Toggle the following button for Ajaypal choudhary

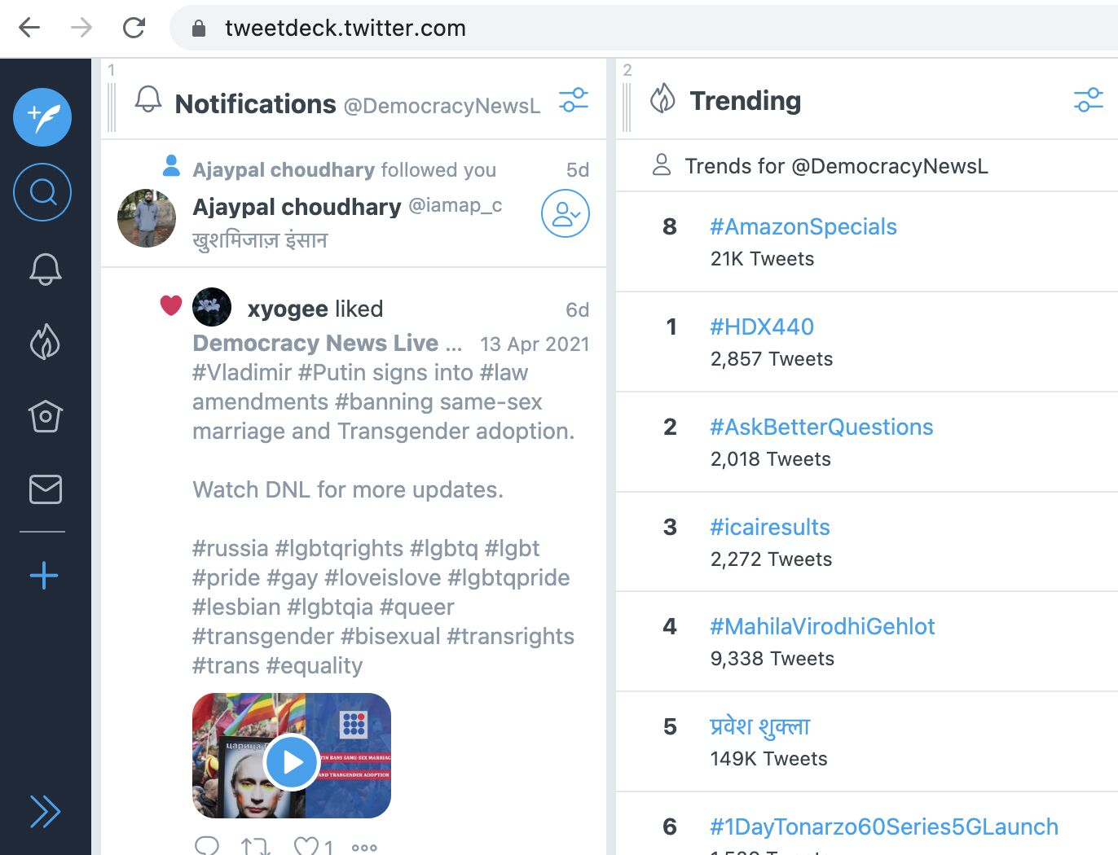566,213
